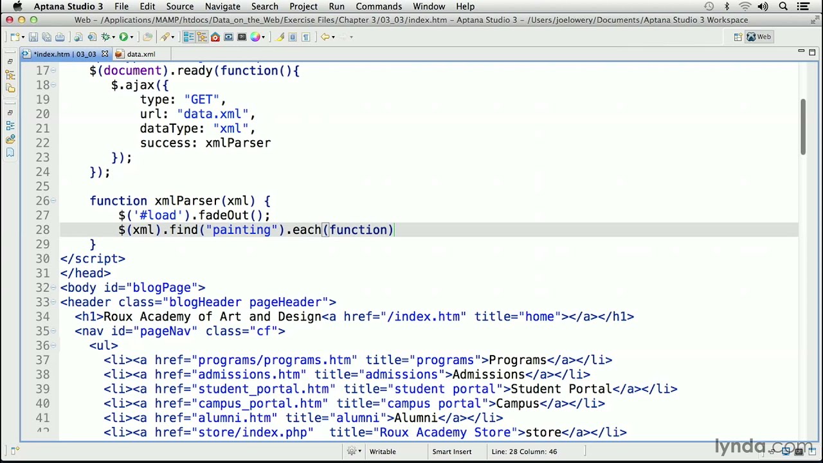
Task: Click the Print icon in toolbar
Action: click(60, 37)
